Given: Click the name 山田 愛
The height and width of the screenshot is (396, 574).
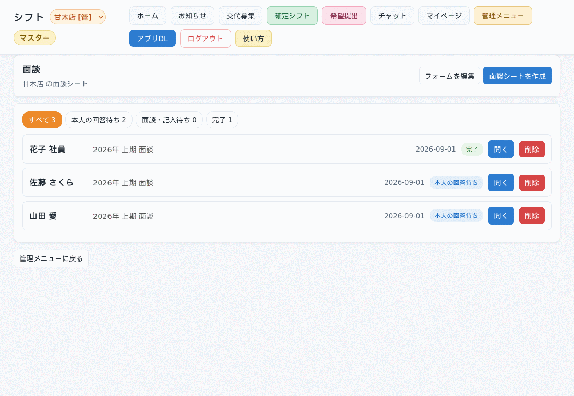Looking at the screenshot, I should coord(43,216).
